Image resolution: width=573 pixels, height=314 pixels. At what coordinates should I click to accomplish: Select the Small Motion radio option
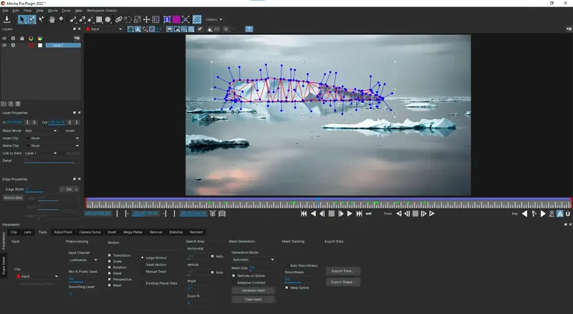(143, 265)
